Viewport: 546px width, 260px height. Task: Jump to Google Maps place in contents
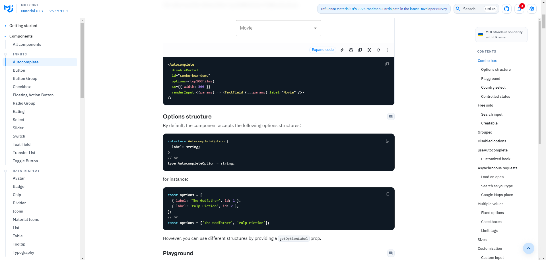pyautogui.click(x=497, y=195)
